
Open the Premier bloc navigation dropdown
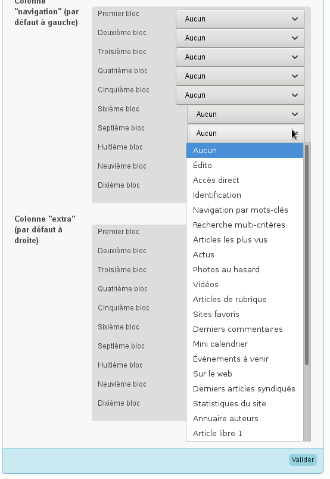(x=240, y=19)
